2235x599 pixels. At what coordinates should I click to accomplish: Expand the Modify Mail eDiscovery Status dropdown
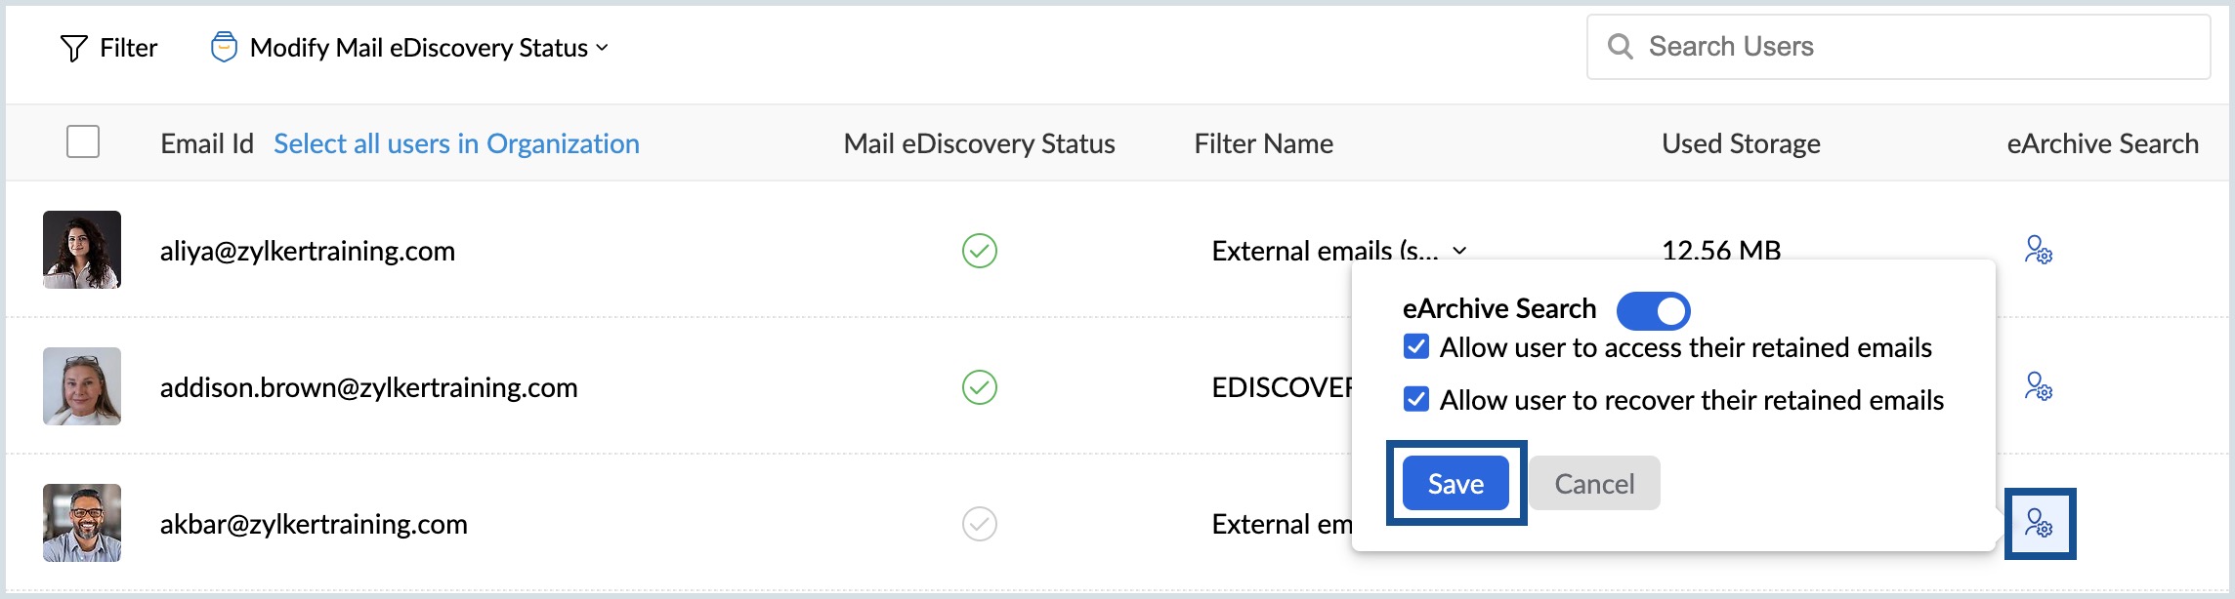coord(604,47)
